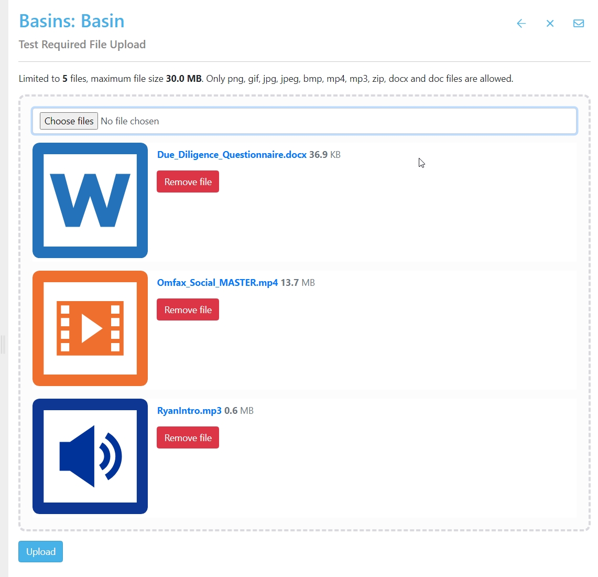Click the 'No file chosen' input area
Viewport: 598px width, 577px height.
click(x=130, y=121)
